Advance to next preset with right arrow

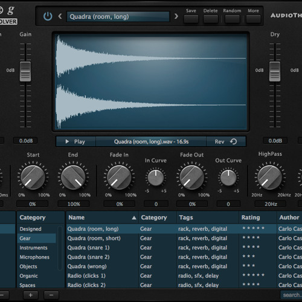176,16
